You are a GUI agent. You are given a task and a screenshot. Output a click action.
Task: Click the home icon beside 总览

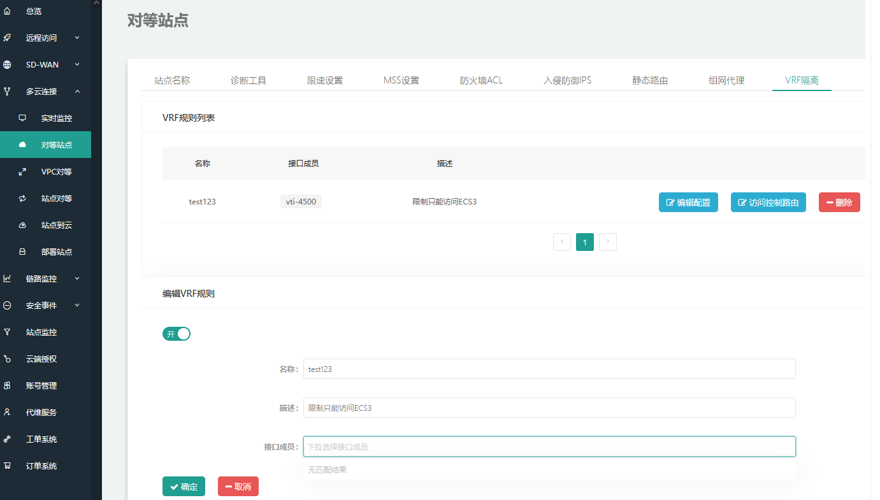[x=7, y=11]
